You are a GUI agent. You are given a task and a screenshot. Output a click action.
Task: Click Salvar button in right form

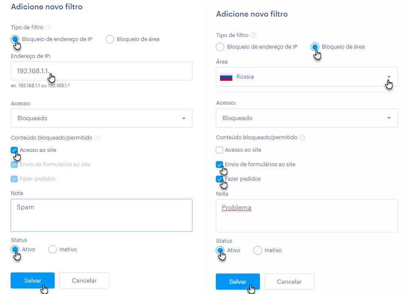click(x=238, y=282)
